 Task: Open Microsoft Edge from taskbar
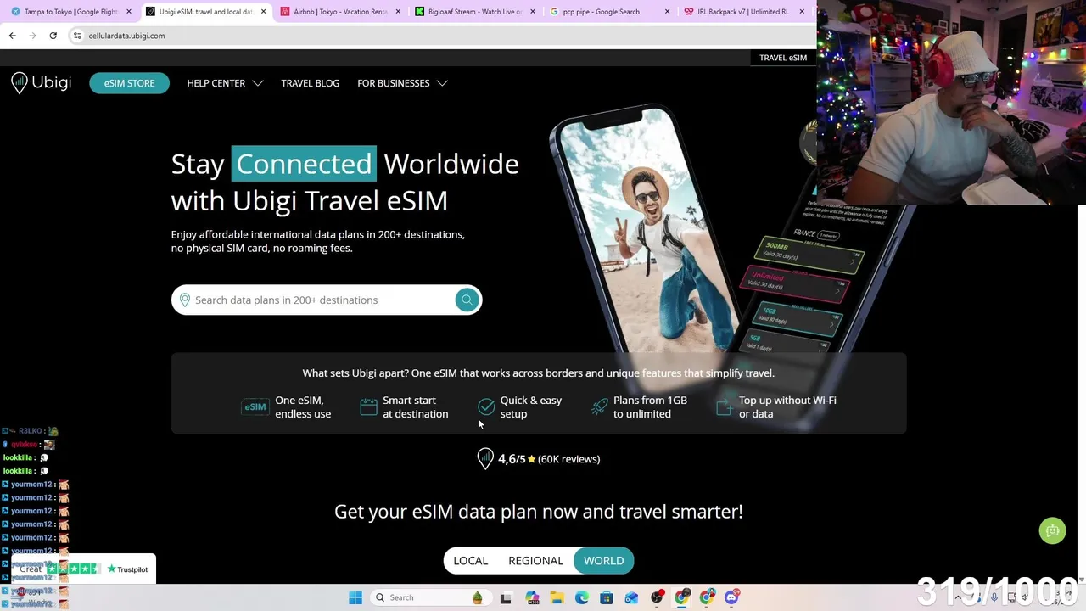point(582,597)
